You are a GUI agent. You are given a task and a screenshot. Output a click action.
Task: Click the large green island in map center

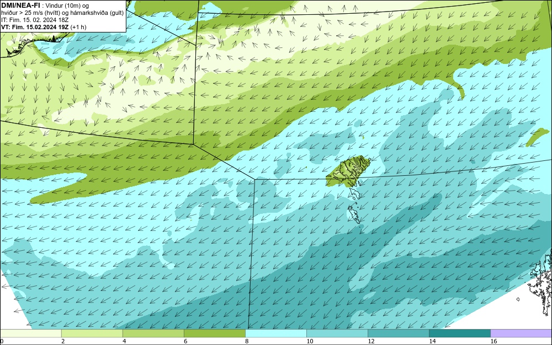348,172
